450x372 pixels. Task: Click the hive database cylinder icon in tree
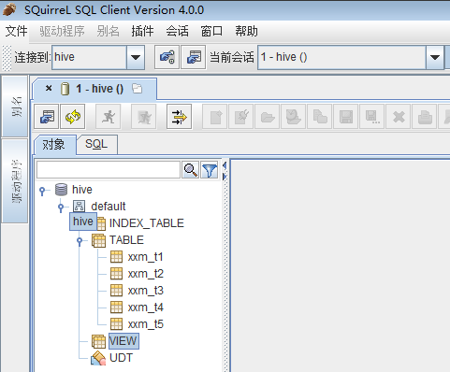(x=61, y=190)
